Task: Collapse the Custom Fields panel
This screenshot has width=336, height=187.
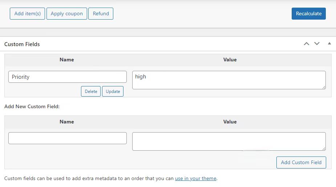Action: pos(329,44)
